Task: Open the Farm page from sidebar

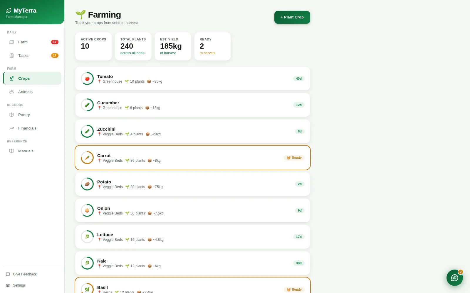Action: [32, 42]
